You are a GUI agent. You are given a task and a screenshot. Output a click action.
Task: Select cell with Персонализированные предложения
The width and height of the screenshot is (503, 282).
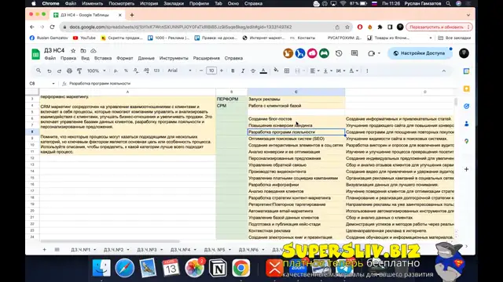click(x=296, y=158)
